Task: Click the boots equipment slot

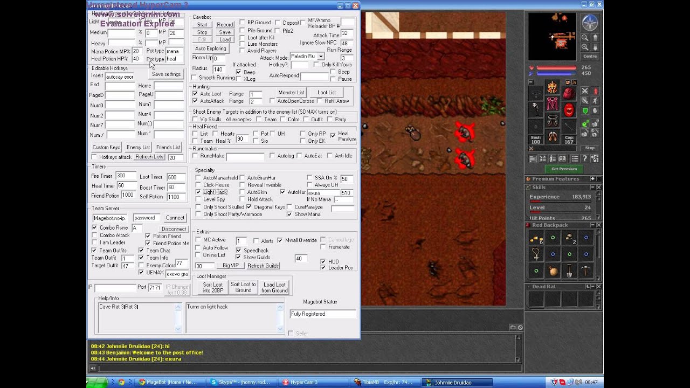Action: (x=552, y=136)
